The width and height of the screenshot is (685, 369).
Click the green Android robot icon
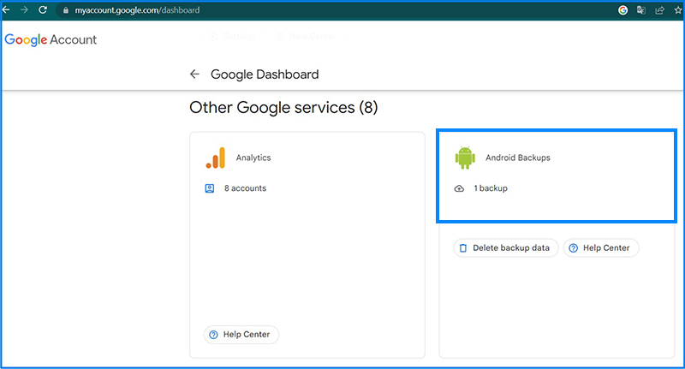(465, 158)
